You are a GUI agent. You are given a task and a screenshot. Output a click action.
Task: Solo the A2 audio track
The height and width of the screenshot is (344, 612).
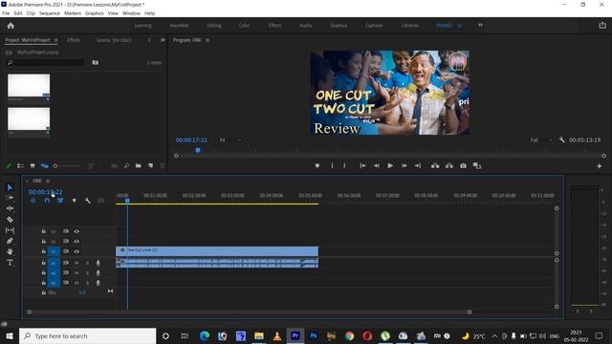pyautogui.click(x=87, y=273)
